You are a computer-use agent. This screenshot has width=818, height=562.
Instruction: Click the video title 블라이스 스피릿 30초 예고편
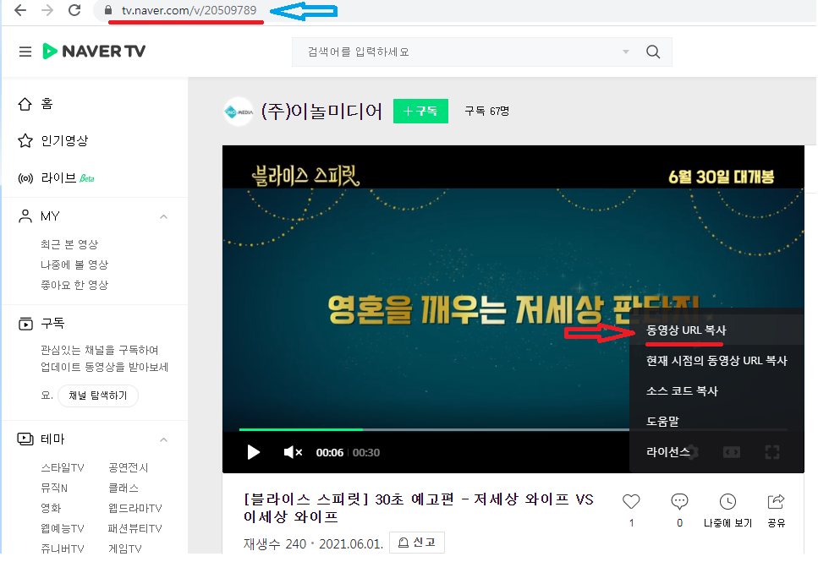coord(419,508)
